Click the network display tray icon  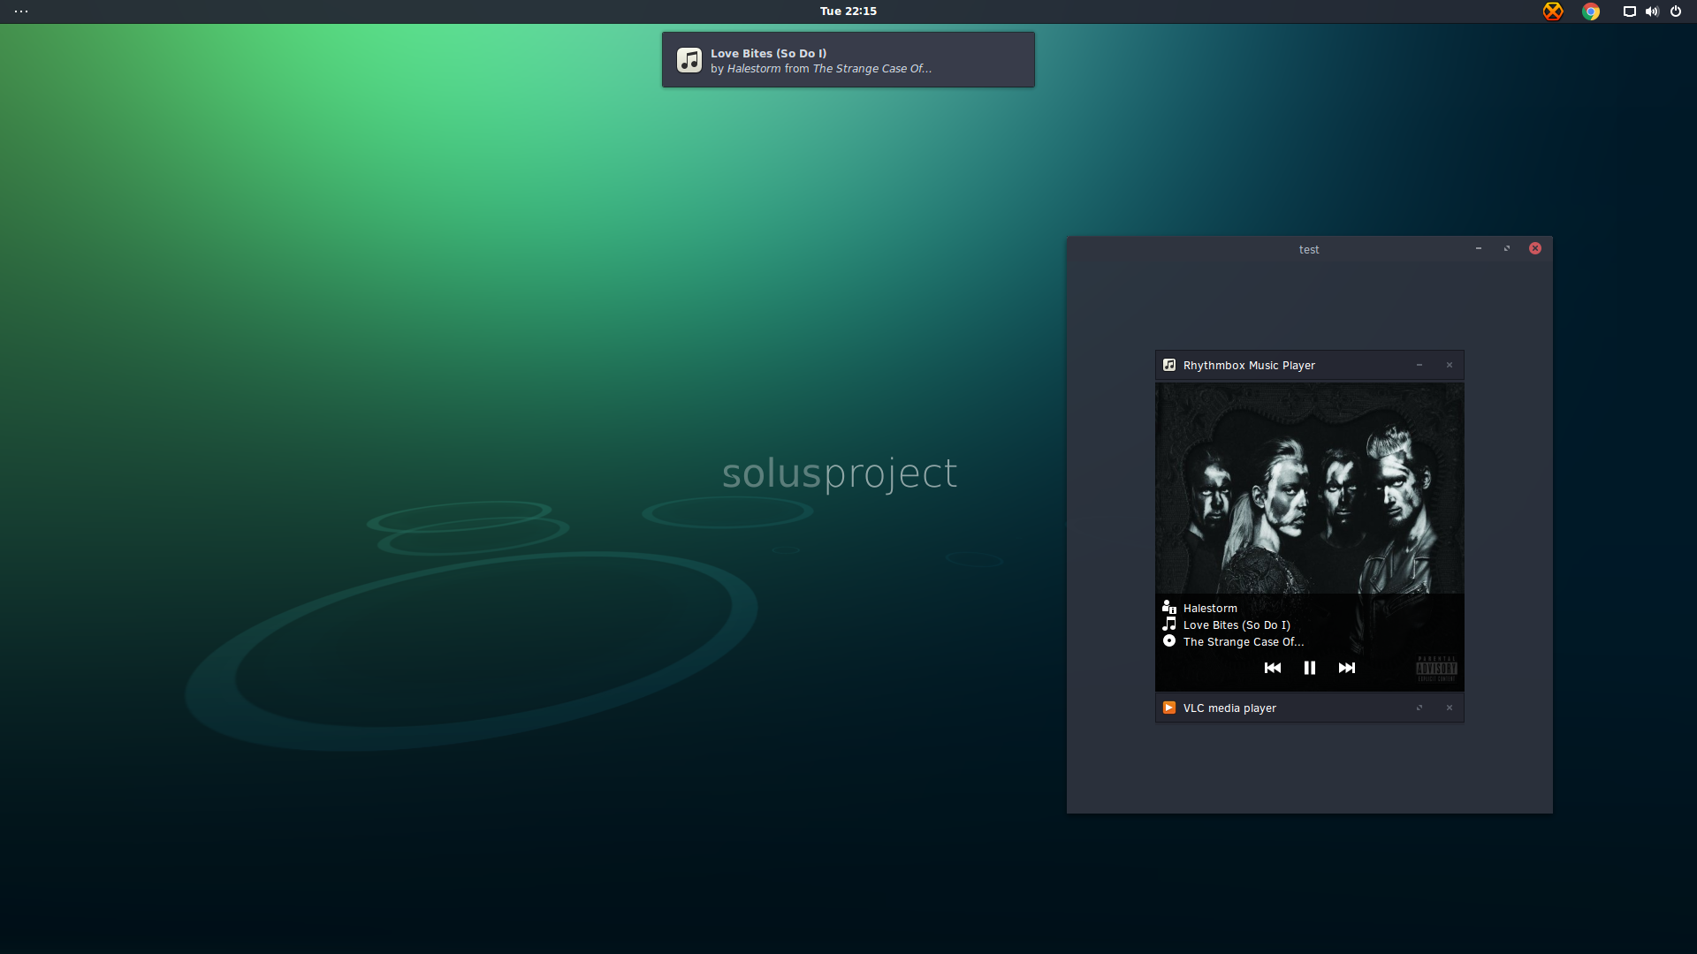tap(1629, 11)
